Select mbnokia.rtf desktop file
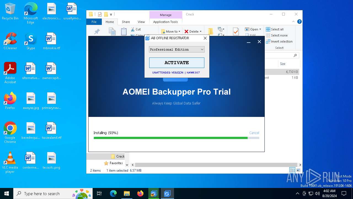The height and width of the screenshot is (199, 353). click(51, 41)
